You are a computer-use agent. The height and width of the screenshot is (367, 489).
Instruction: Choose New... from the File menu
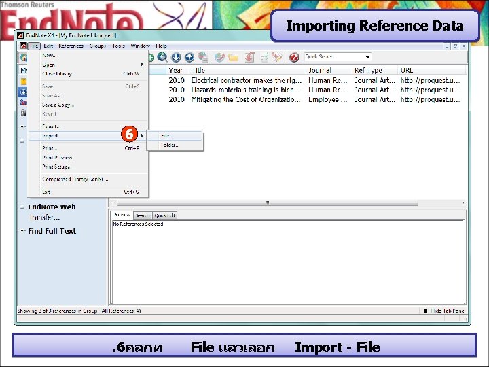88,55
